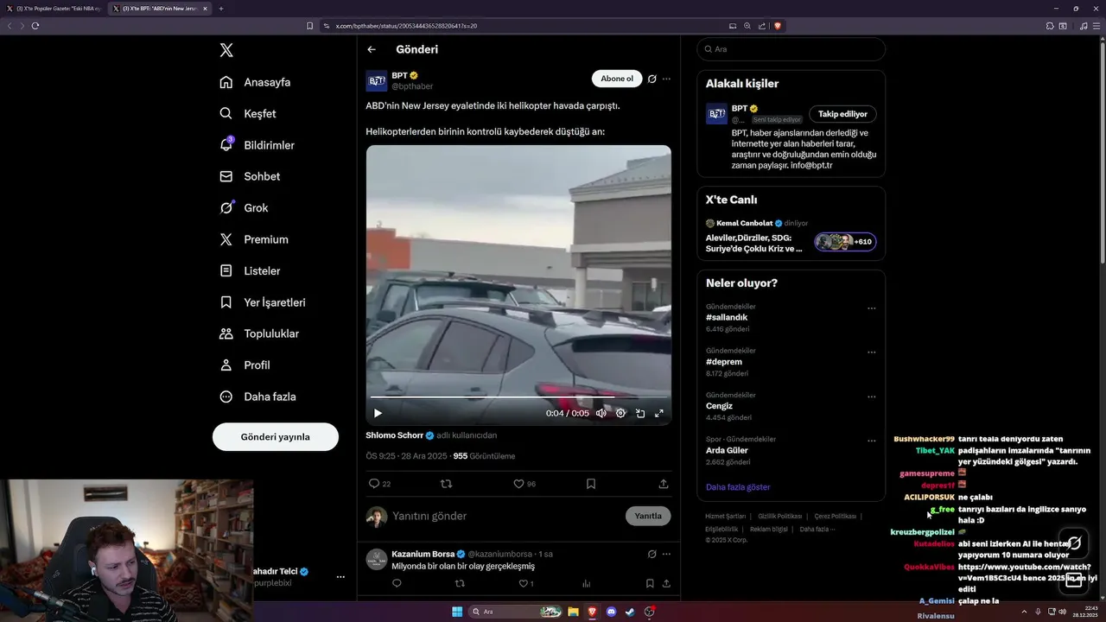This screenshot has width=1106, height=622.
Task: Click Daha fazla göster in trends
Action: [738, 487]
